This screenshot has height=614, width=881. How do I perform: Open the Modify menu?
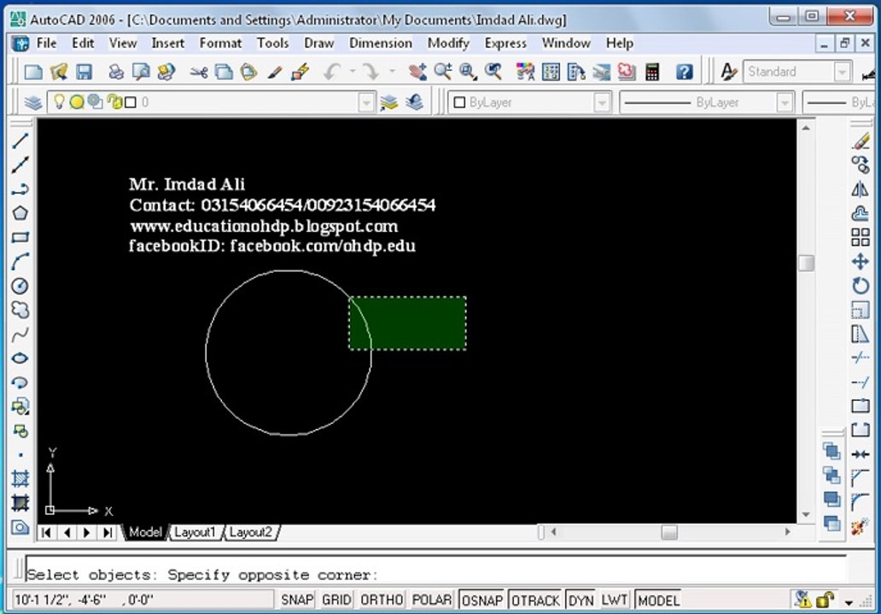click(x=448, y=43)
